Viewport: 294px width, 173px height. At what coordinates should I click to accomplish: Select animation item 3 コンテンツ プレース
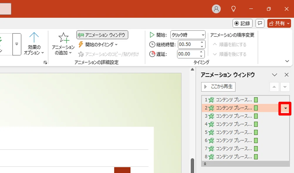[246, 116]
